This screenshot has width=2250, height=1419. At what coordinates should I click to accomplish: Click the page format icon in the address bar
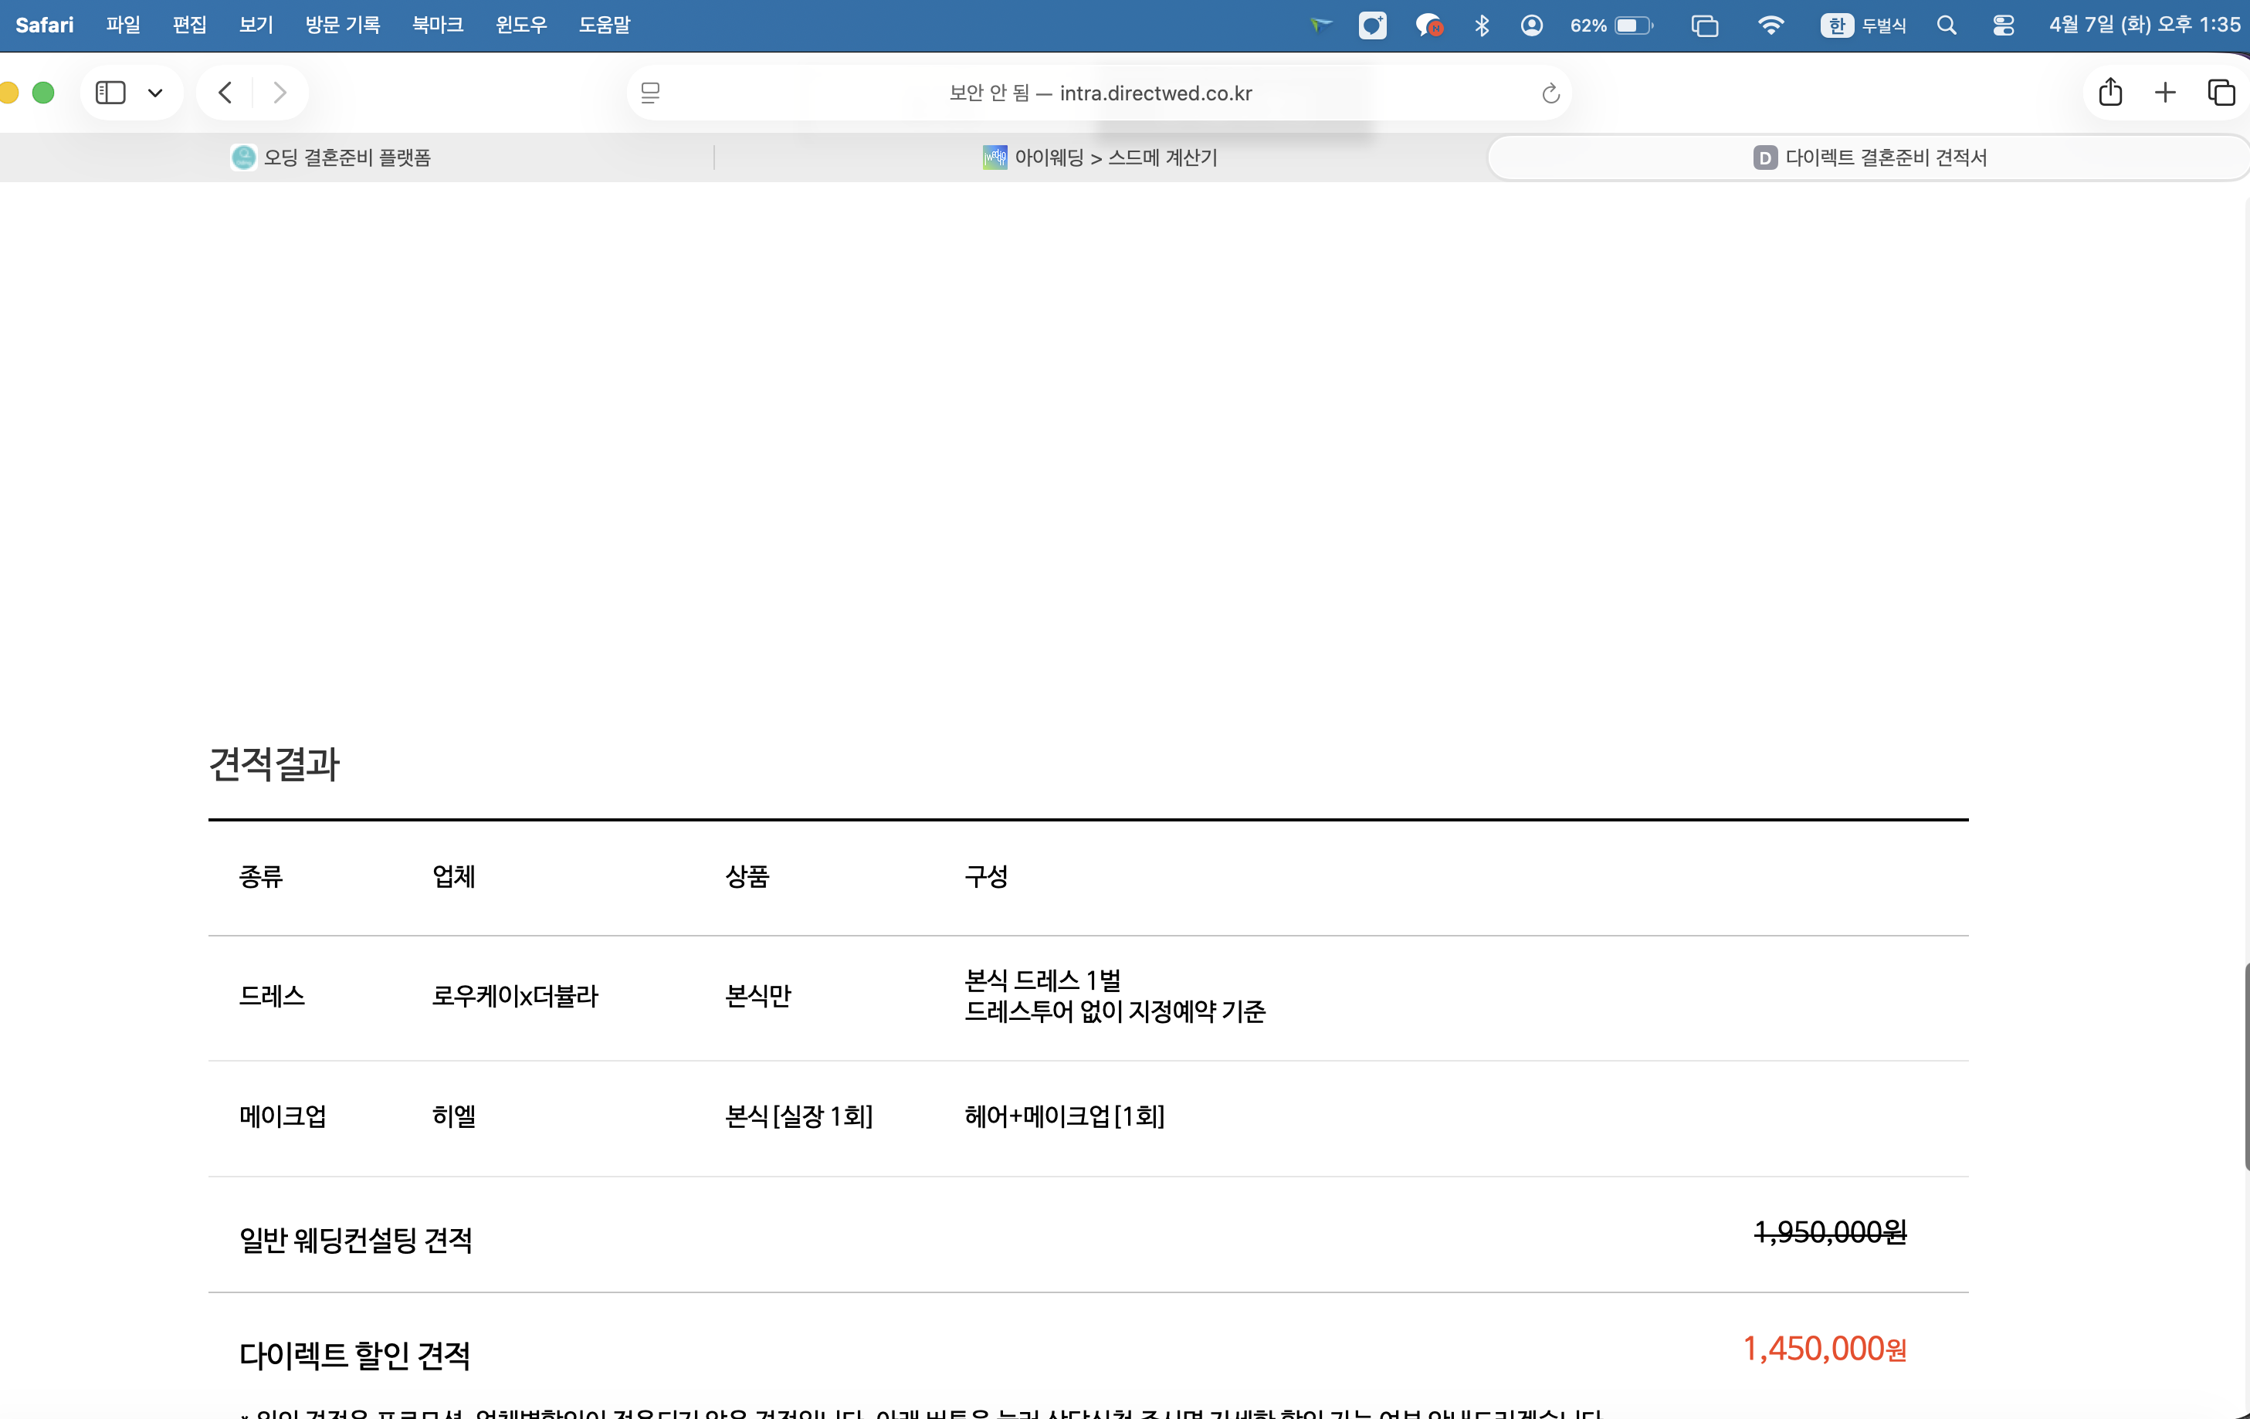(649, 93)
